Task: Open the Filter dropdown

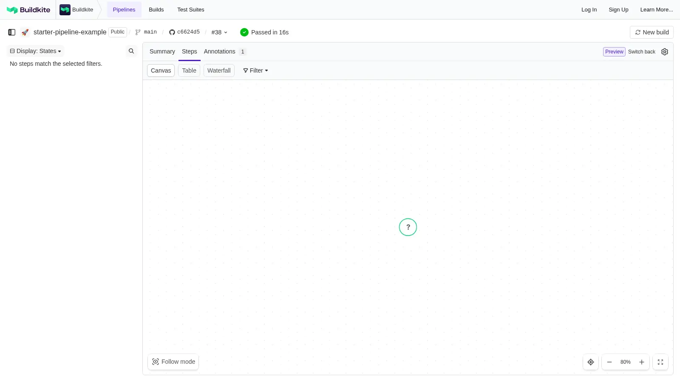Action: point(255,70)
